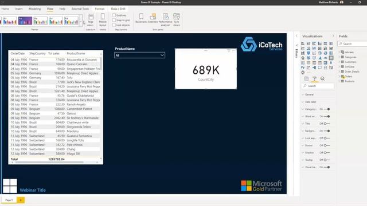The image size is (367, 206).
Task: Turn on the Lock aspect toggle
Action: tap(327, 138)
